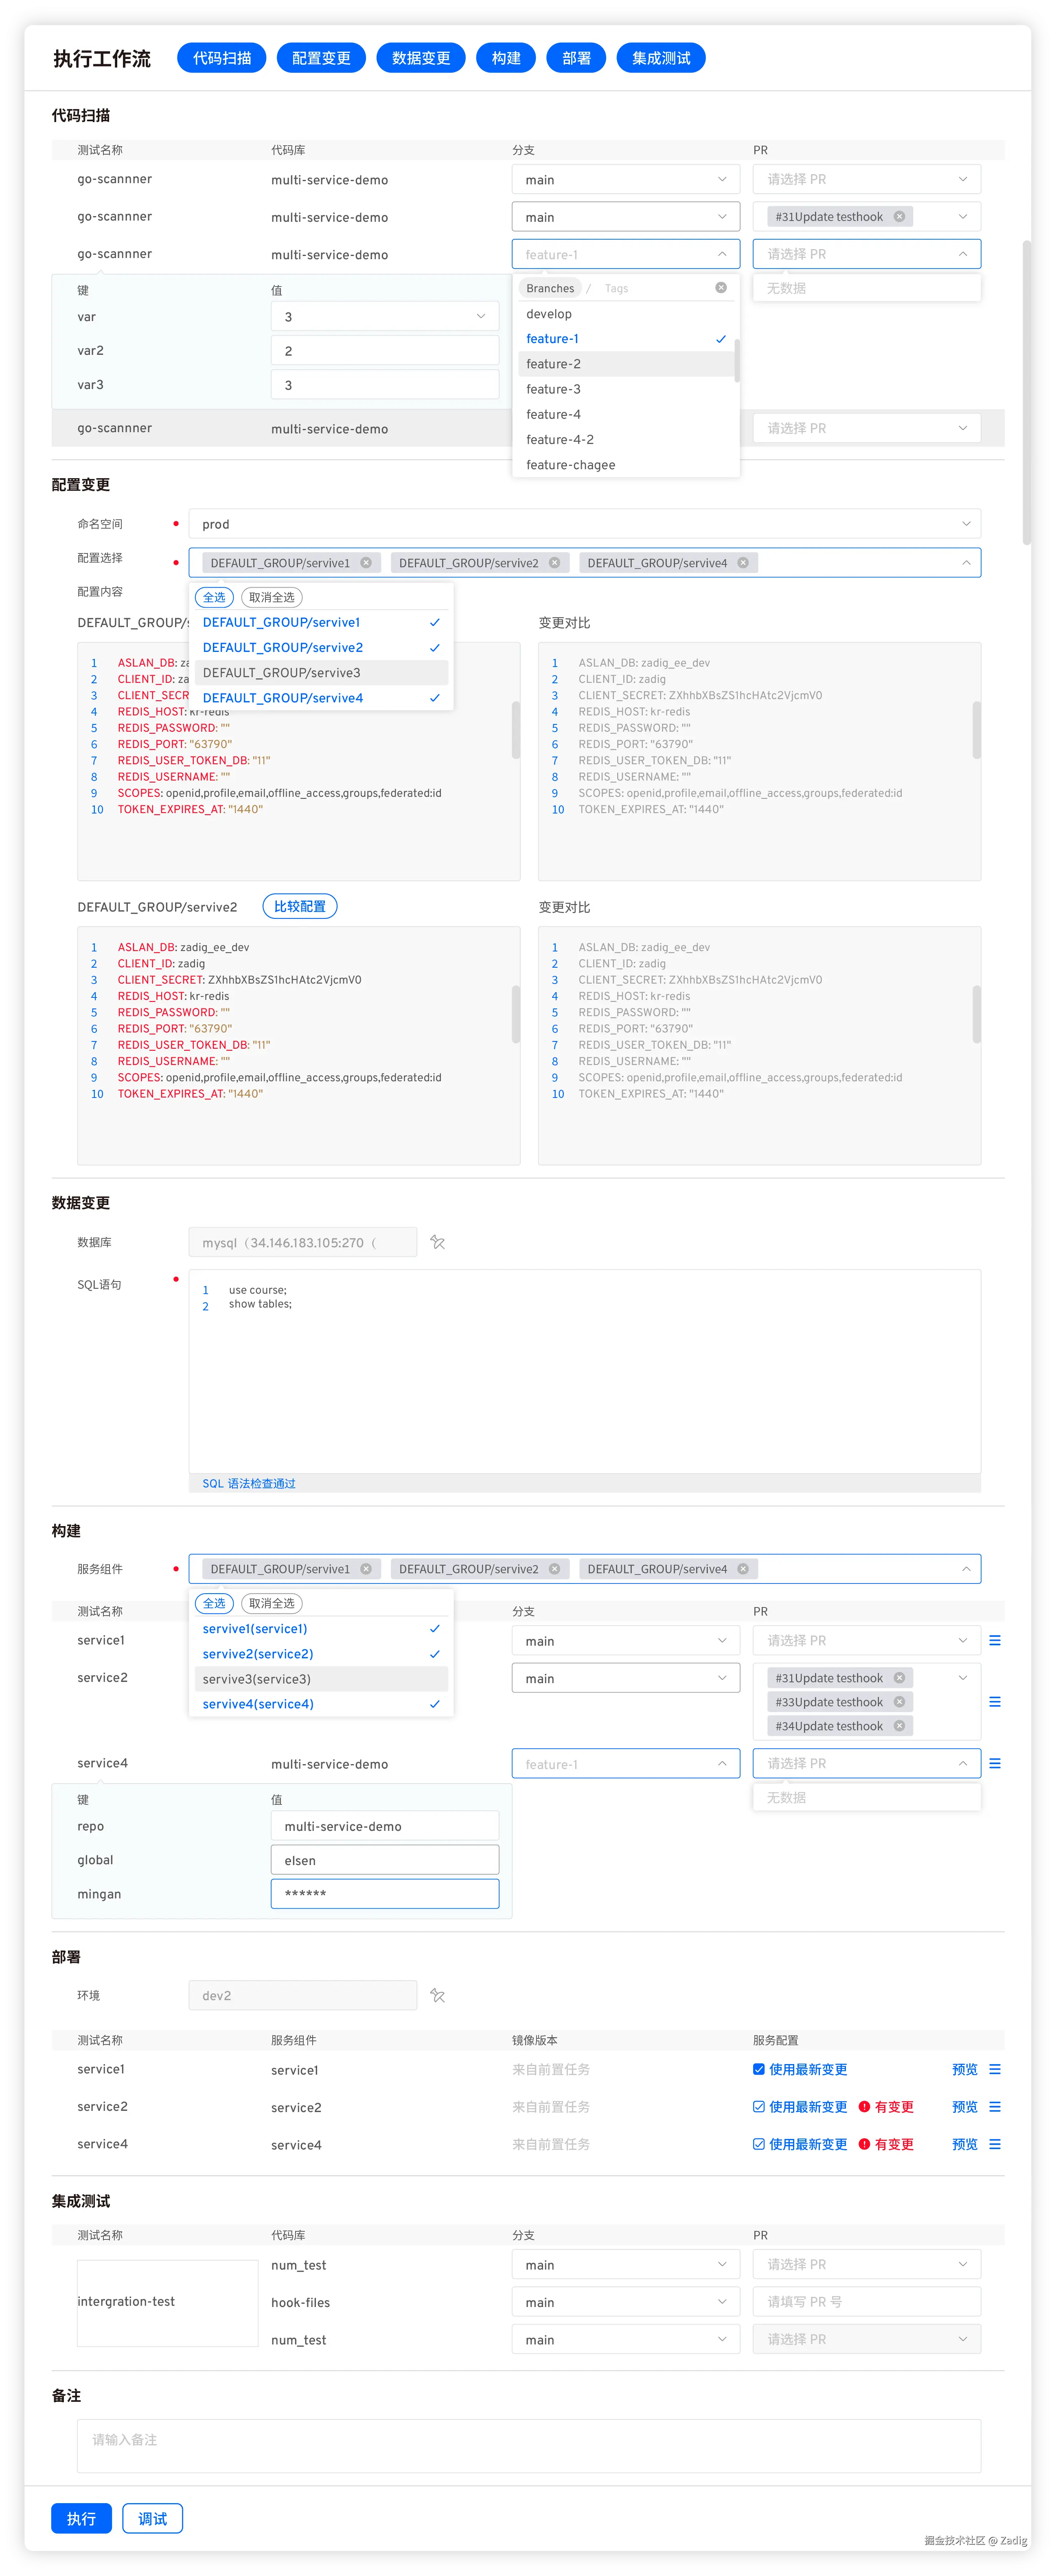Viewport: 1056px width, 2576px height.
Task: Toggle 使用最新变更 checkbox for deploy service4
Action: pos(759,2144)
